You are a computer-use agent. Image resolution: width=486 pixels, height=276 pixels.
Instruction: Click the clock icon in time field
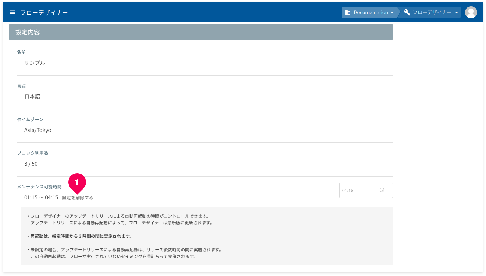click(382, 190)
